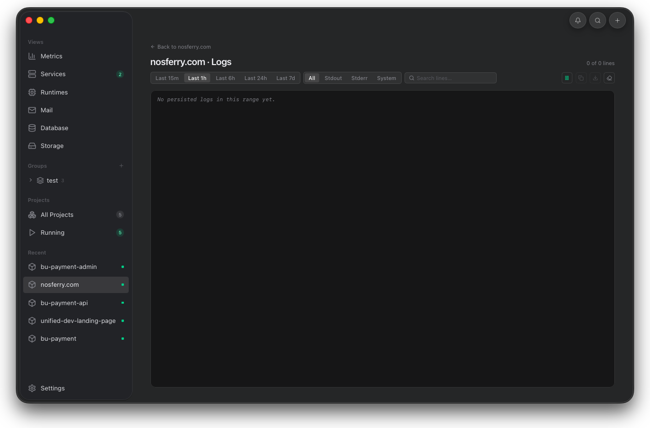650x428 pixels.
Task: Click the '0 of 0 lines' counter
Action: [x=600, y=63]
